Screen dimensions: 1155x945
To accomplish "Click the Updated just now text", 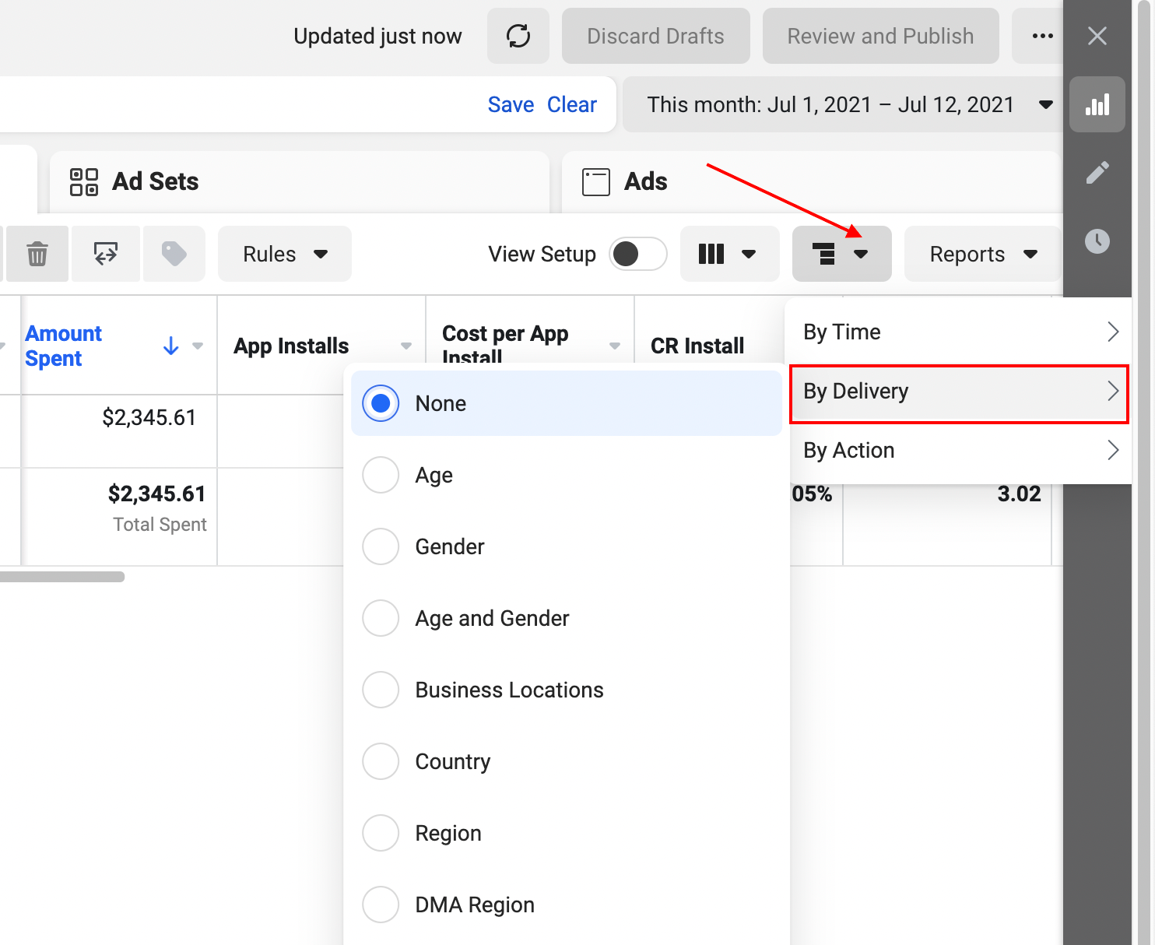I will pyautogui.click(x=377, y=36).
